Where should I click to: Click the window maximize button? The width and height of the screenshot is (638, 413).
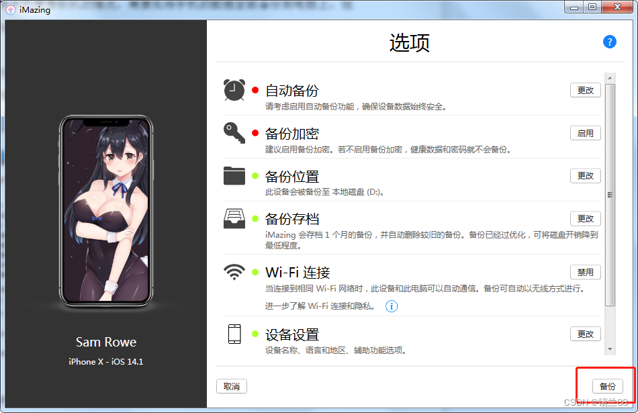pyautogui.click(x=592, y=7)
